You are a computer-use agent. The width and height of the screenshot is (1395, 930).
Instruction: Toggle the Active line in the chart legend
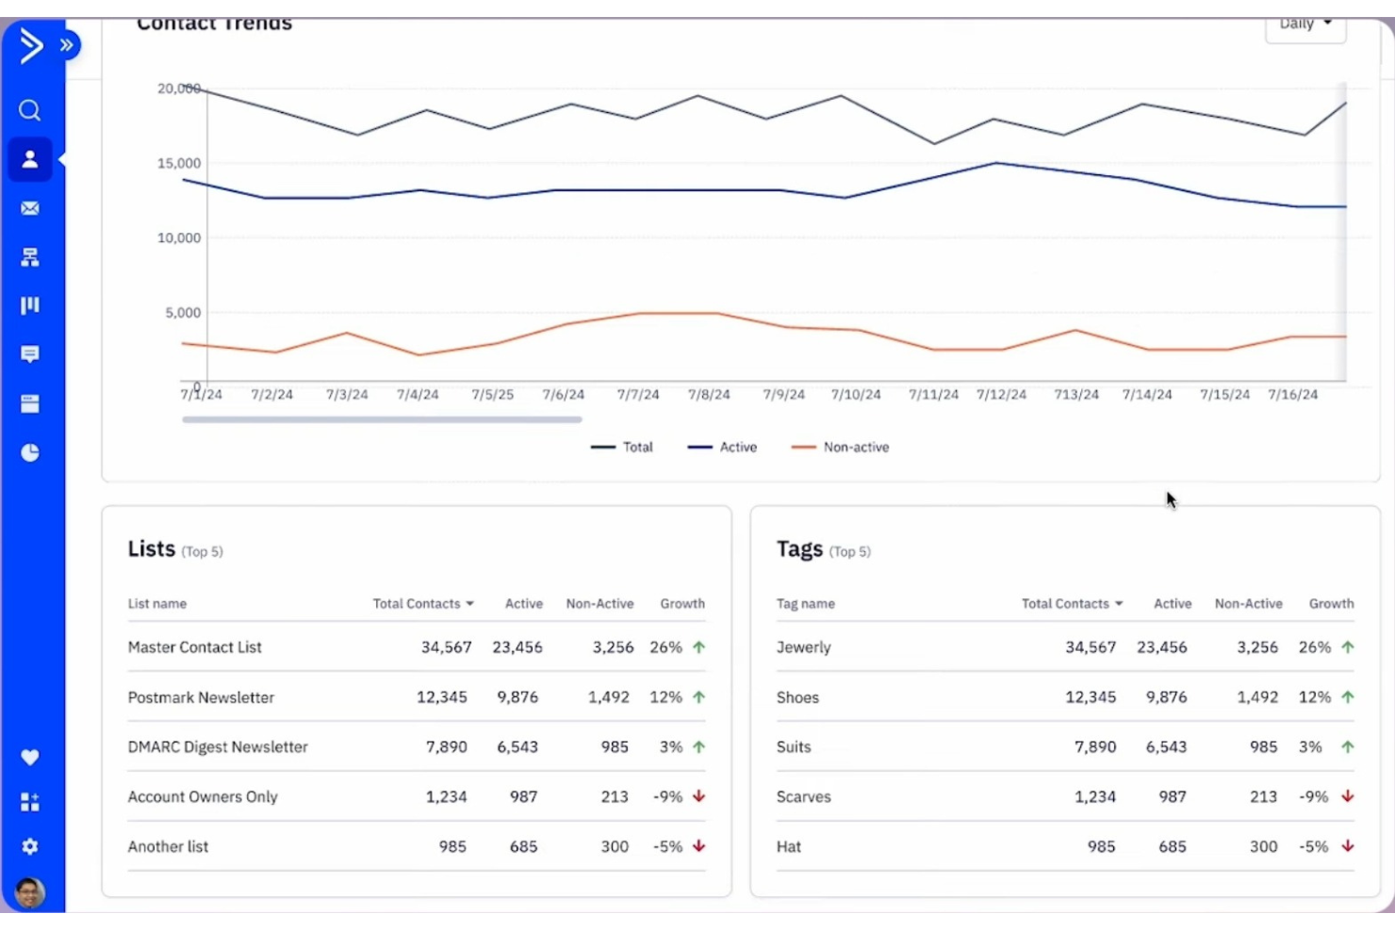[x=723, y=447]
